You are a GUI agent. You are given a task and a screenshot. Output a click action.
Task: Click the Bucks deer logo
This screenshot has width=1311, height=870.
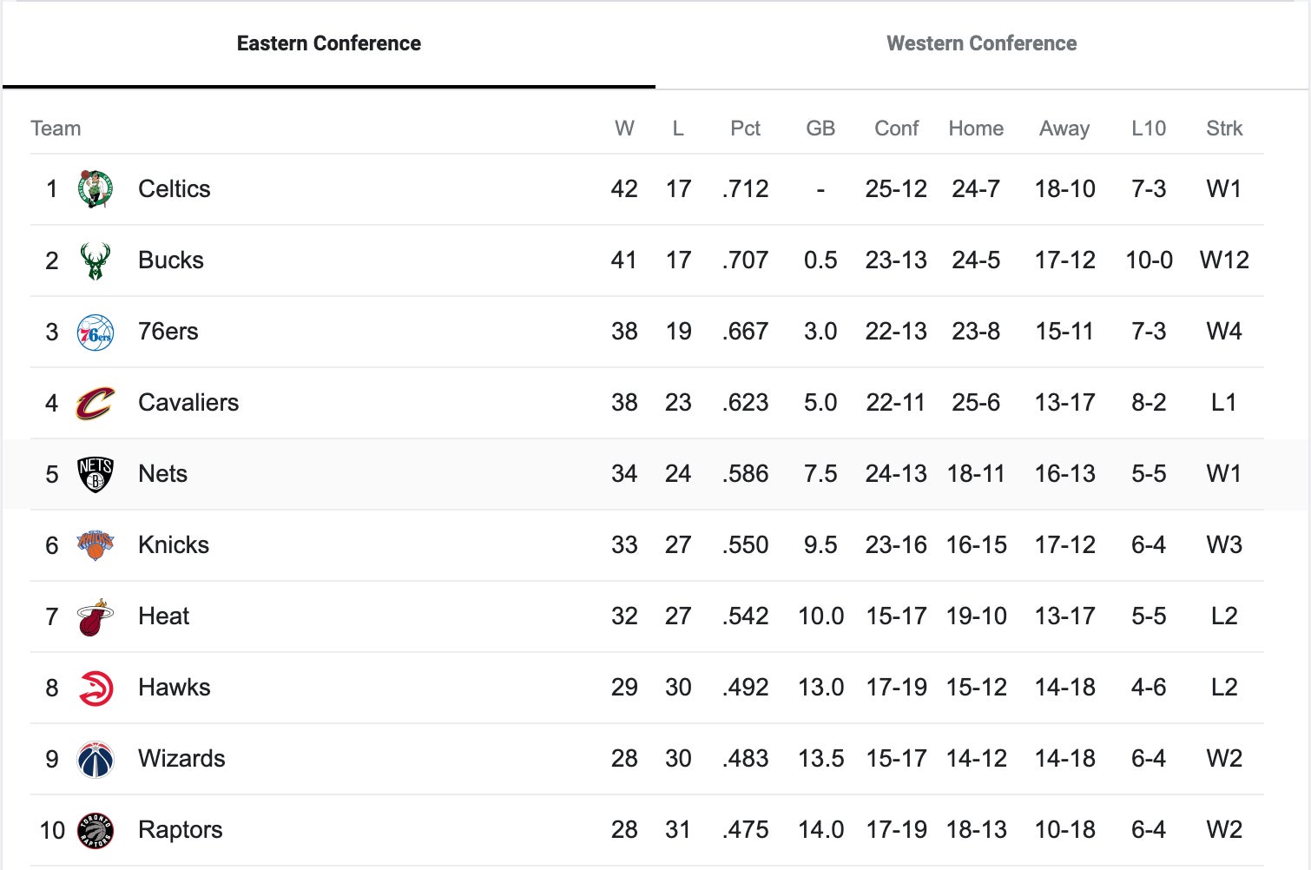[96, 260]
